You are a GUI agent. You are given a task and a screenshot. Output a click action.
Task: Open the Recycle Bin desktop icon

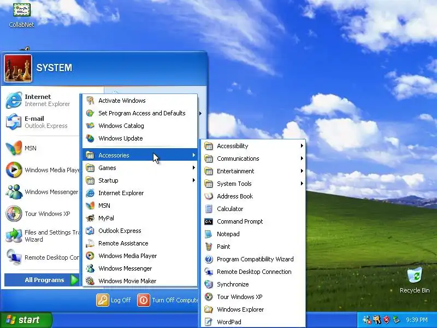coord(415,280)
